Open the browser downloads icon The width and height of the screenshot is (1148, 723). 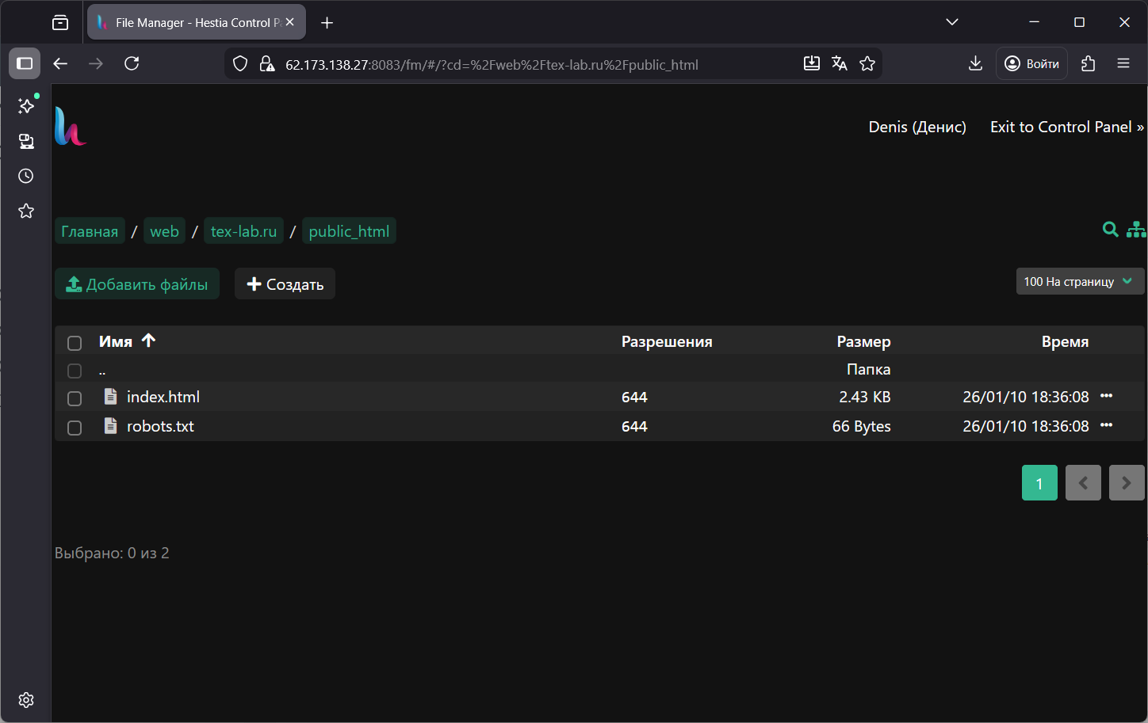(975, 64)
